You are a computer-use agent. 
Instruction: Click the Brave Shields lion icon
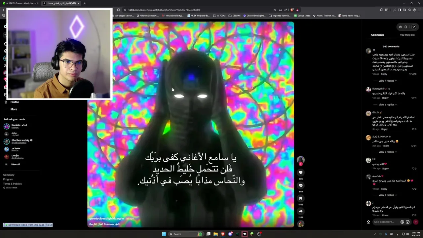[292, 10]
